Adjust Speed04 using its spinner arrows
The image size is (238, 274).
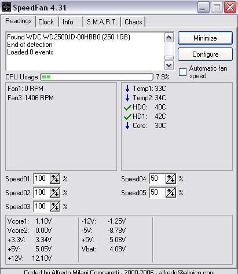point(171,178)
